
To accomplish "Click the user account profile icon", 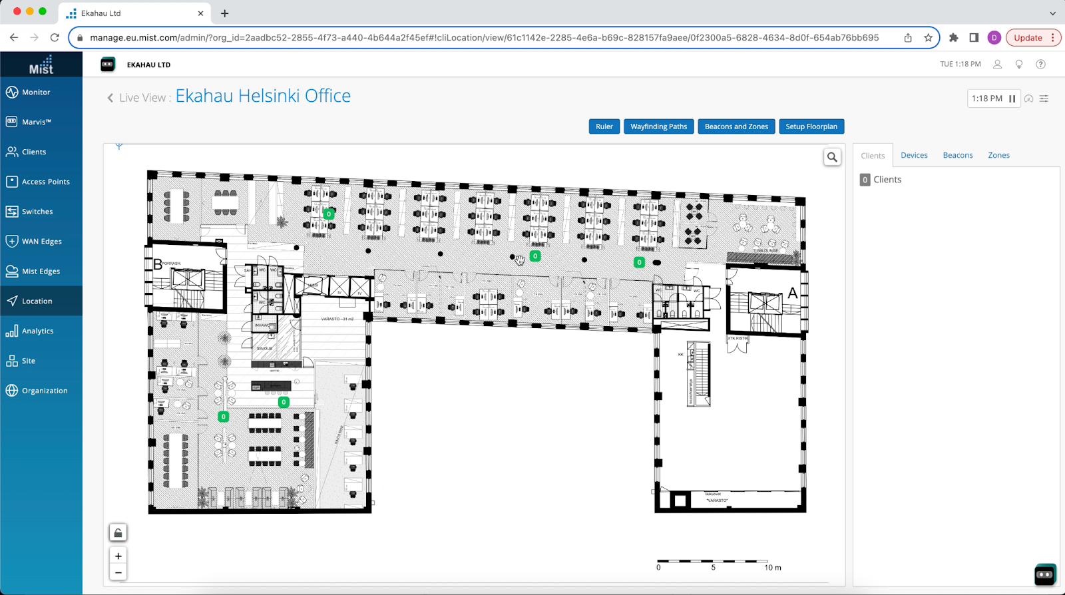I will click(997, 65).
